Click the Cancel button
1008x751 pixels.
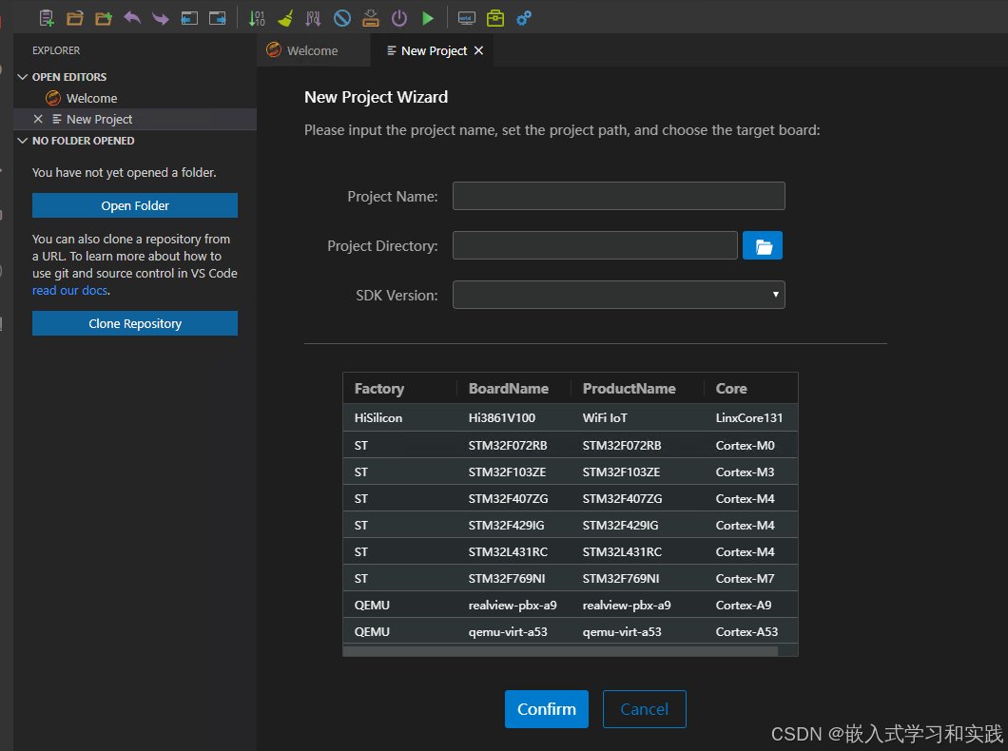pyautogui.click(x=644, y=708)
